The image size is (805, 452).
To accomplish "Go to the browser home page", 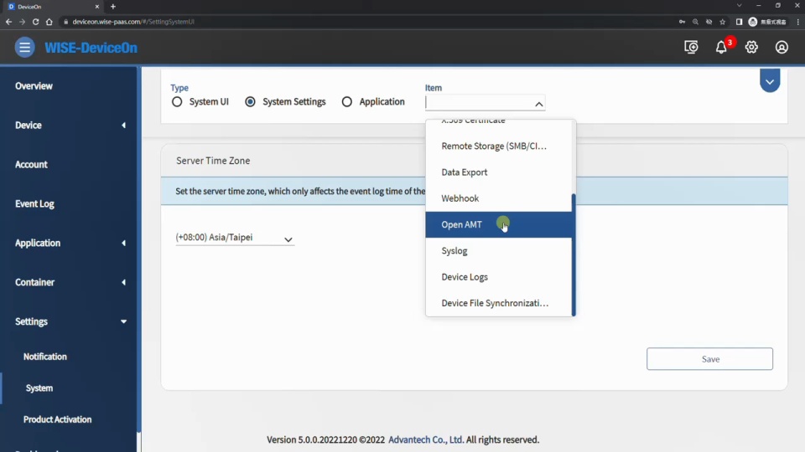I will tap(49, 22).
